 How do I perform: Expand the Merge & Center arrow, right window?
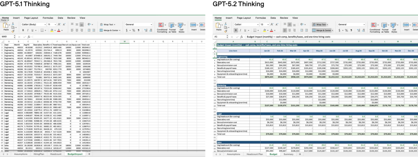coord(332,30)
